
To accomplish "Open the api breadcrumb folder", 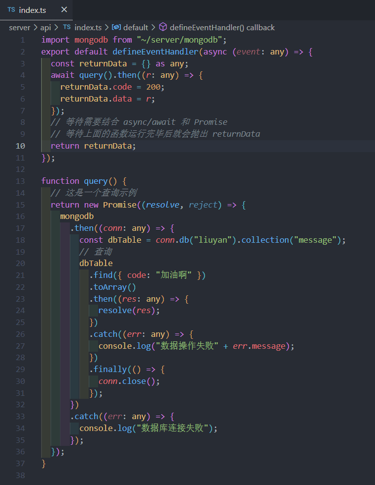I will 46,28.
